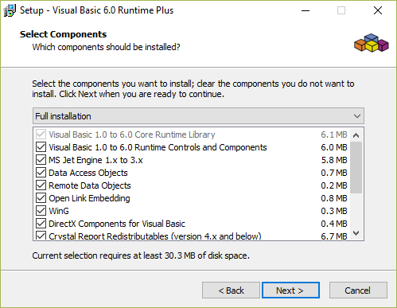
Task: Click the 0.4 MB size for DirectX Components
Action: point(334,224)
